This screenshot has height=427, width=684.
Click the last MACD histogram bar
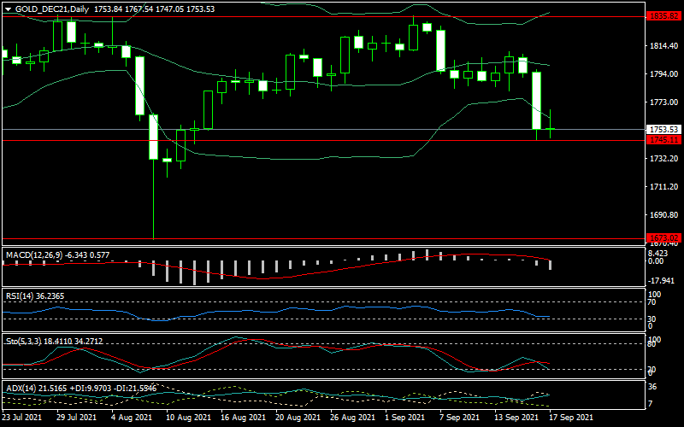[x=551, y=265]
